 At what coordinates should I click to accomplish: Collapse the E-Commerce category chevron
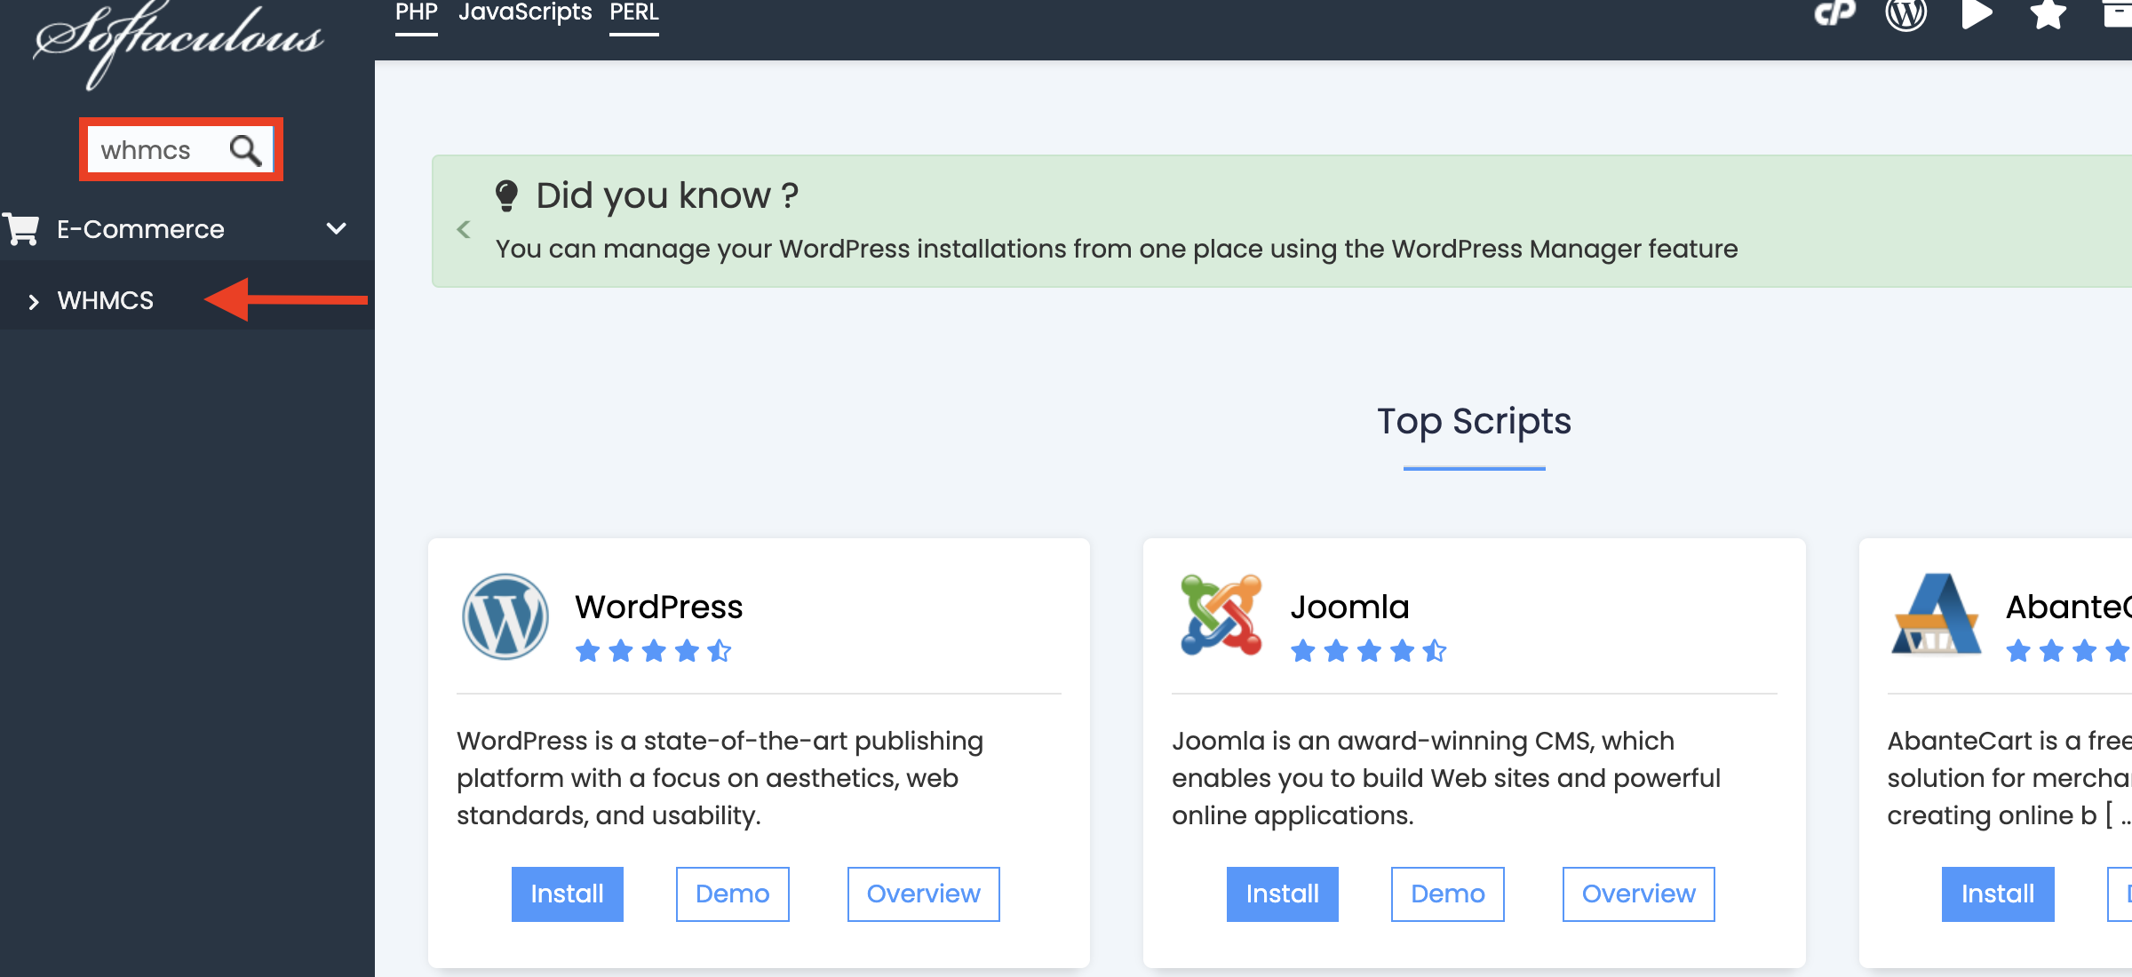point(336,229)
